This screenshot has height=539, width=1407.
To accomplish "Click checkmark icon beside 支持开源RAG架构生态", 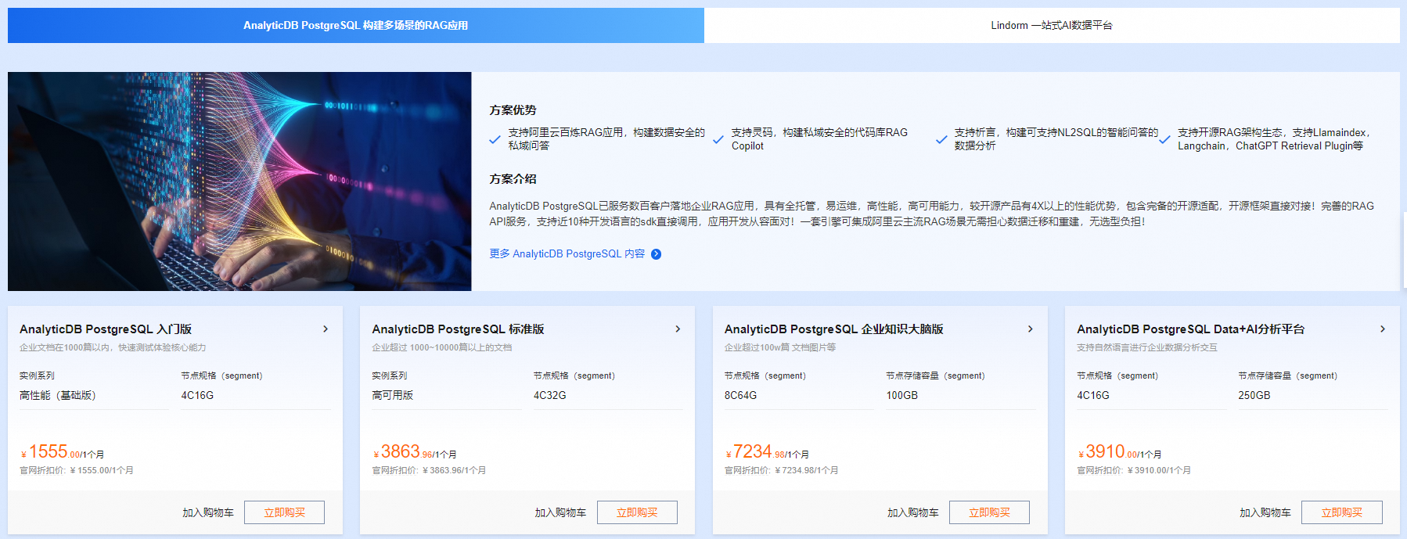I will pyautogui.click(x=1164, y=140).
